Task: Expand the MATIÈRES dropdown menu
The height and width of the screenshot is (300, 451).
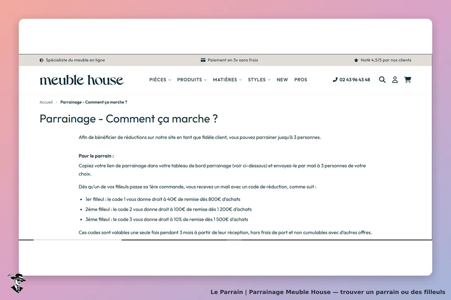Action: click(227, 79)
